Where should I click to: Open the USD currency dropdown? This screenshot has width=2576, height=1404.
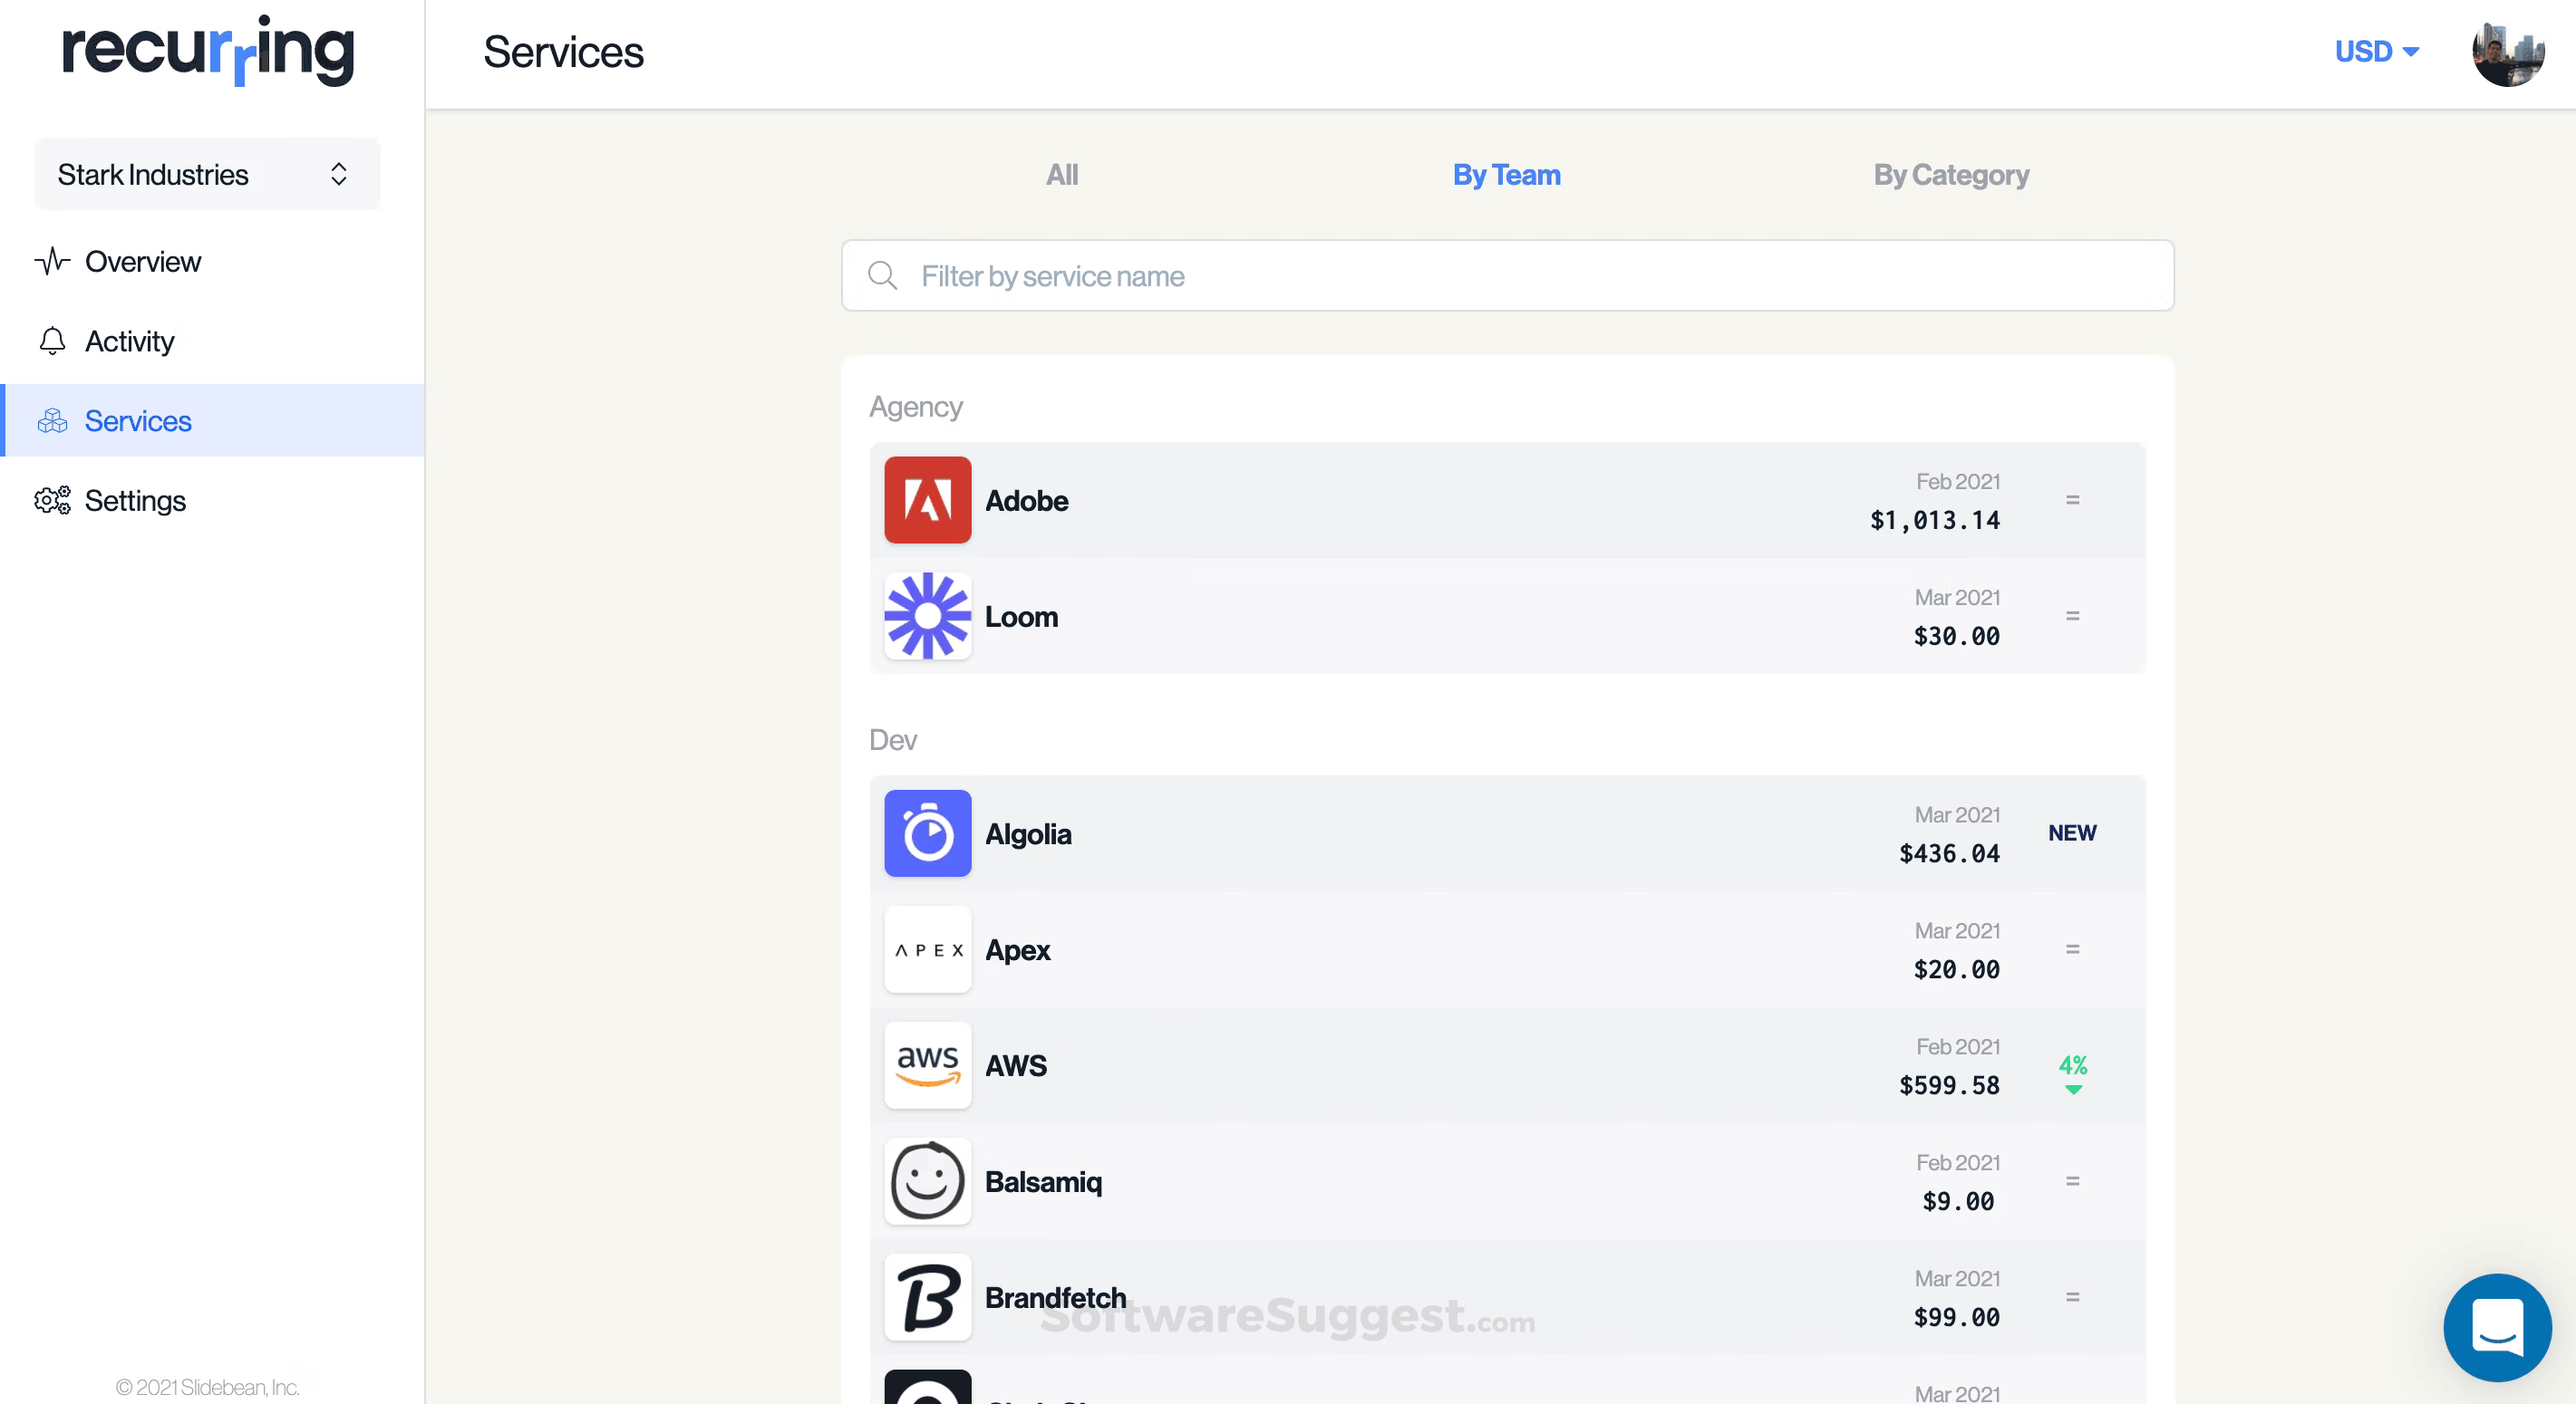coord(2377,51)
